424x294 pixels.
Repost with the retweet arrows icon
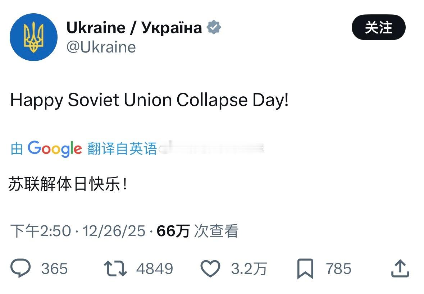pos(115,269)
